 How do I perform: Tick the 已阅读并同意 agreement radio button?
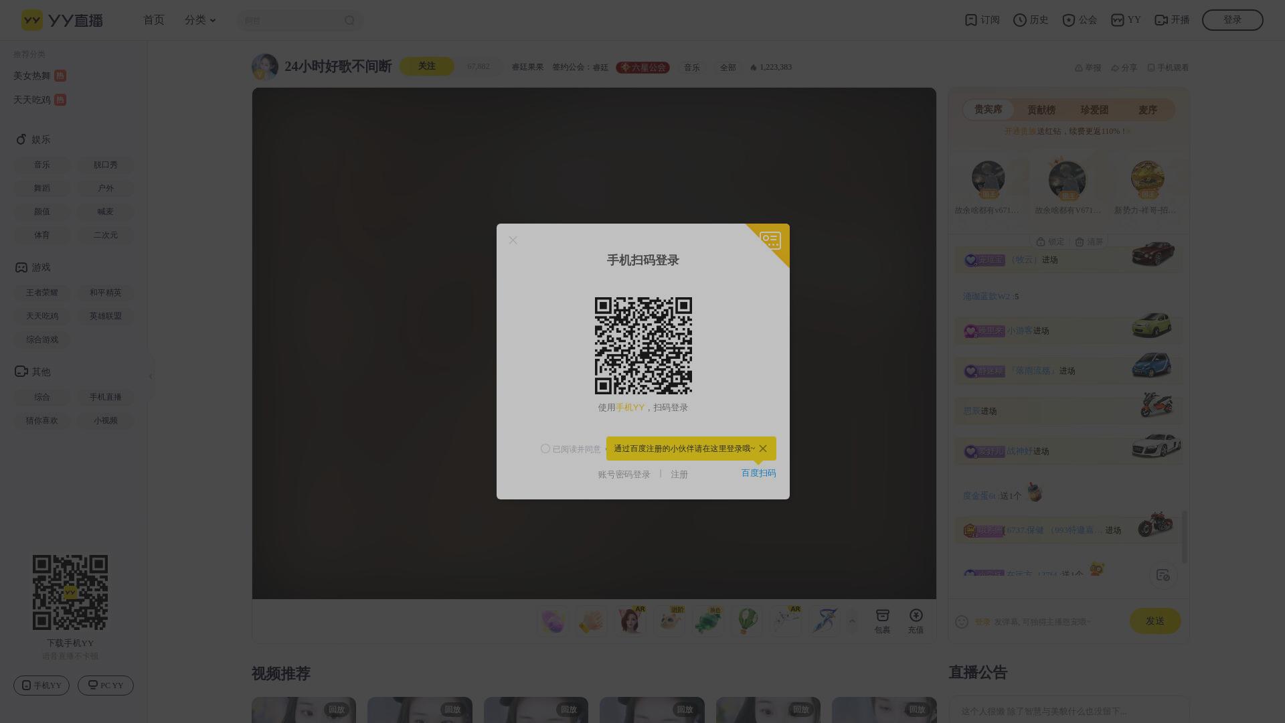click(x=545, y=449)
